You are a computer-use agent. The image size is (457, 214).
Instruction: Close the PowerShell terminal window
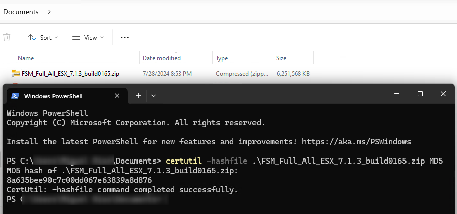443,94
